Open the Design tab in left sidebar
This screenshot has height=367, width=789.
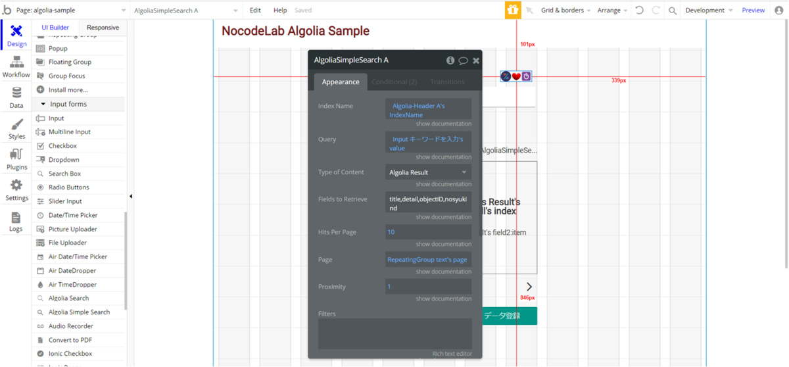(x=16, y=36)
